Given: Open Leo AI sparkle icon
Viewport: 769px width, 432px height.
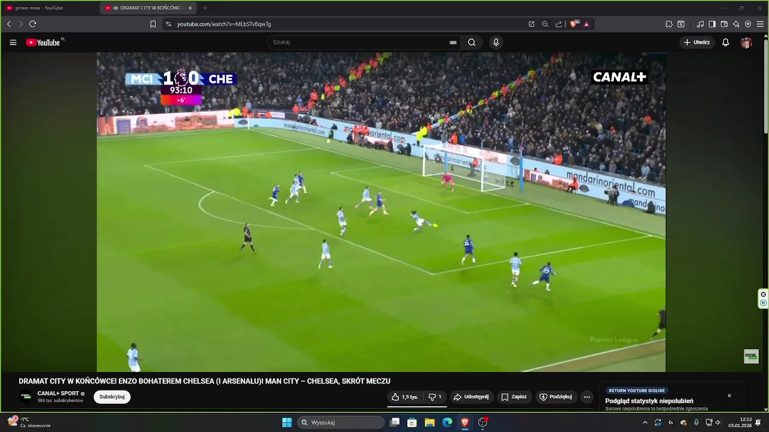Looking at the screenshot, I should click(x=736, y=24).
